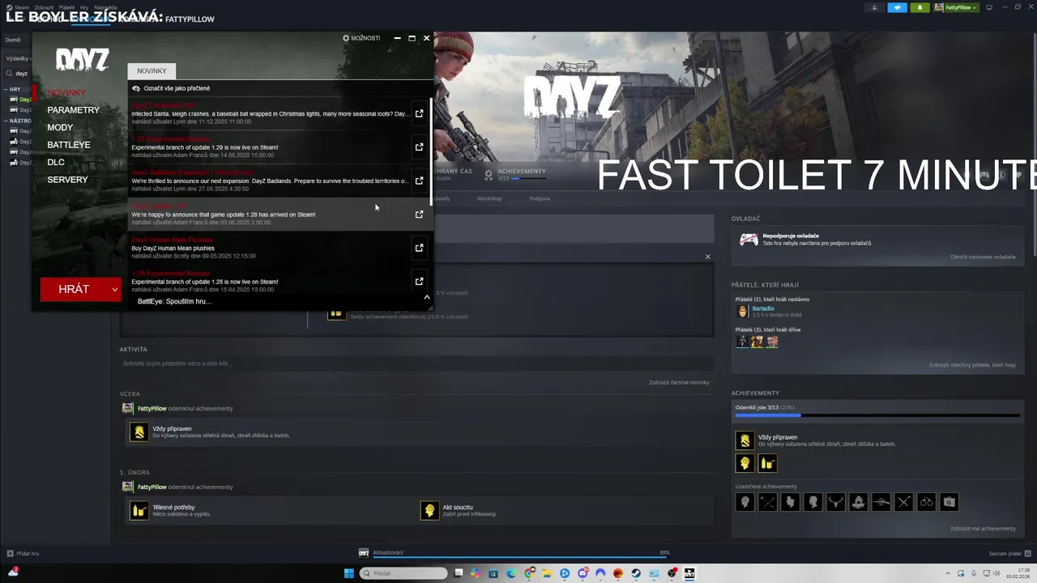Open the FattyPillow account dropdown

pos(956,7)
